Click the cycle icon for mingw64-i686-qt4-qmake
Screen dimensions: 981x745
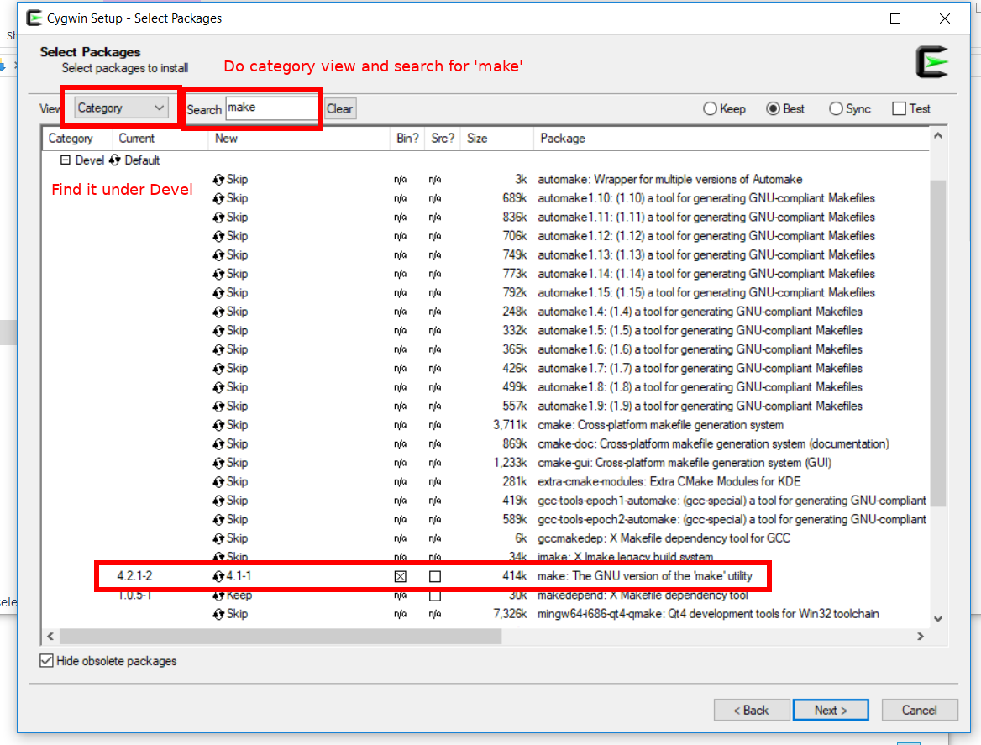coord(219,614)
